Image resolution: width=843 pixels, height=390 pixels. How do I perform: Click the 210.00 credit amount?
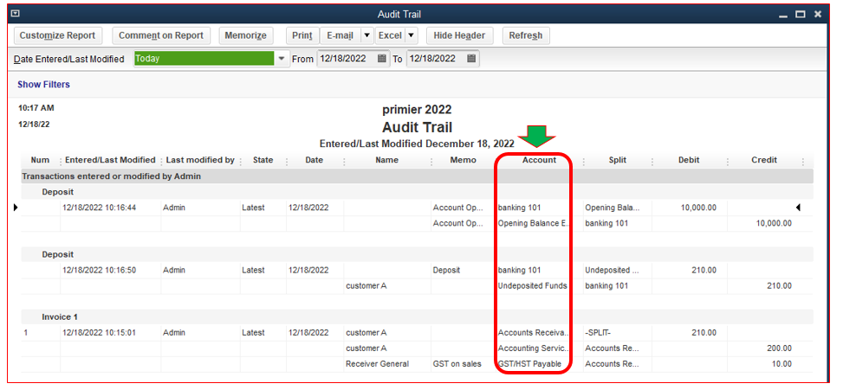pos(779,286)
